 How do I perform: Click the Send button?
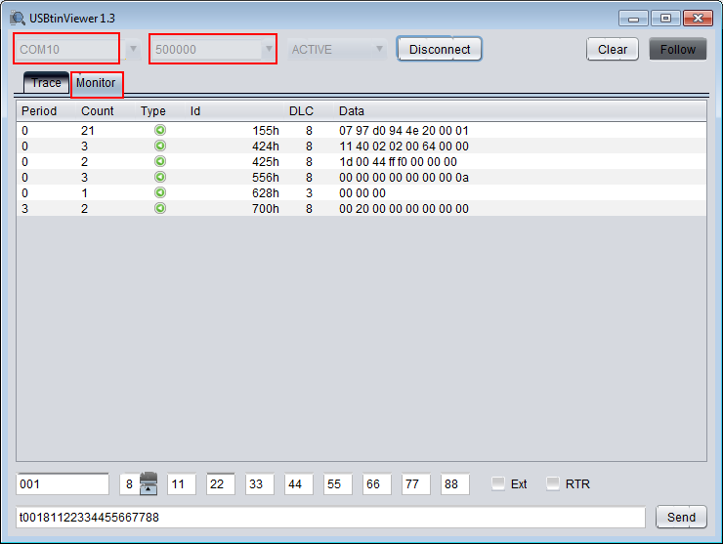point(681,517)
